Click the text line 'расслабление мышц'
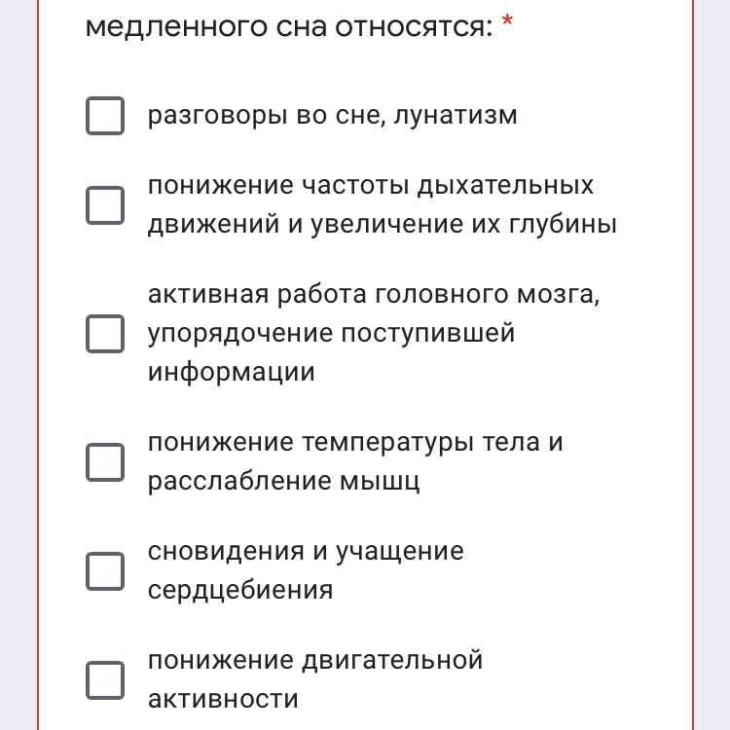730x730 pixels. pyautogui.click(x=283, y=483)
